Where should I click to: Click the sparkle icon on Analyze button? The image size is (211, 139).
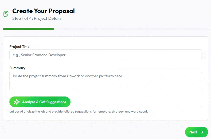(x=17, y=102)
